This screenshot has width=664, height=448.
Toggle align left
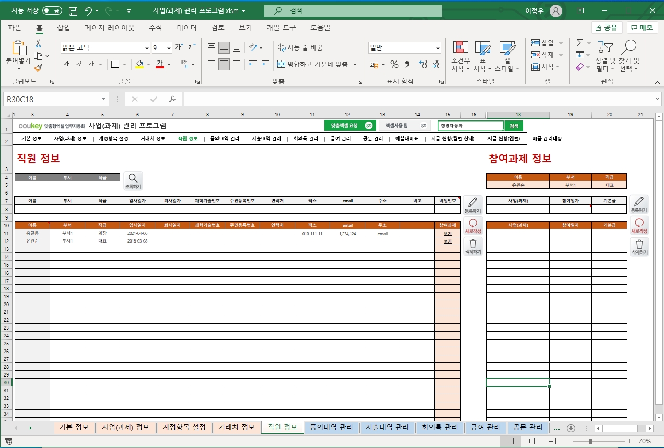[x=211, y=64]
